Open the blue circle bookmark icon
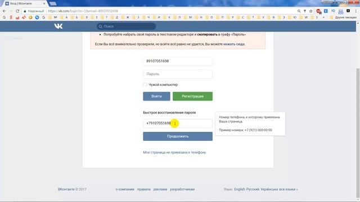The image size is (360, 202). coord(37,17)
